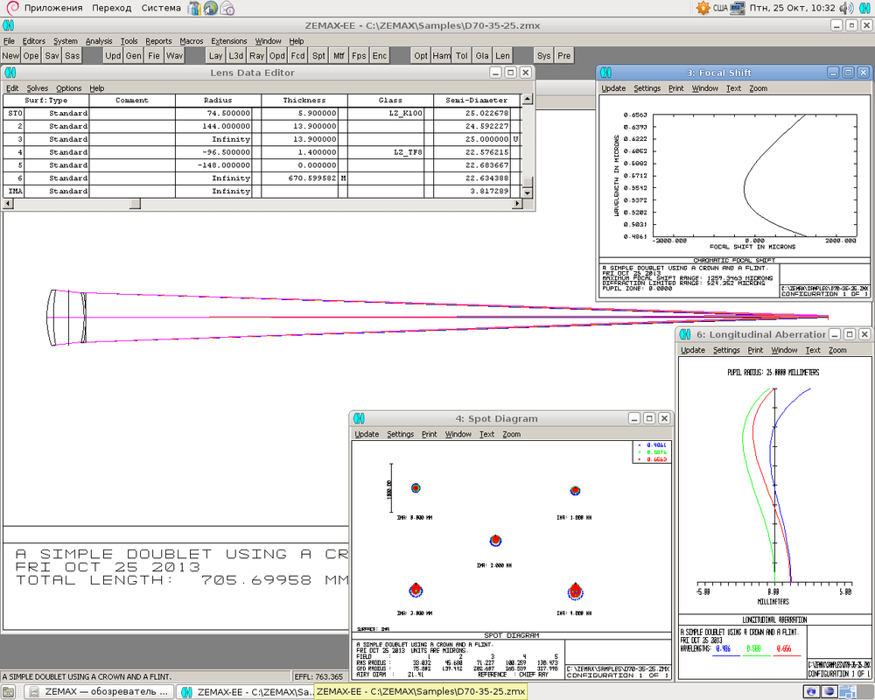
Task: Click the show desktop icon in bottom panel
Action: 8,691
